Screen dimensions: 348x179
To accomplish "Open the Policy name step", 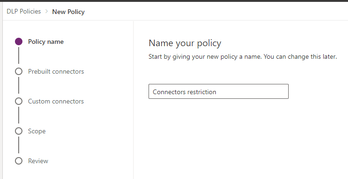I will point(46,41).
